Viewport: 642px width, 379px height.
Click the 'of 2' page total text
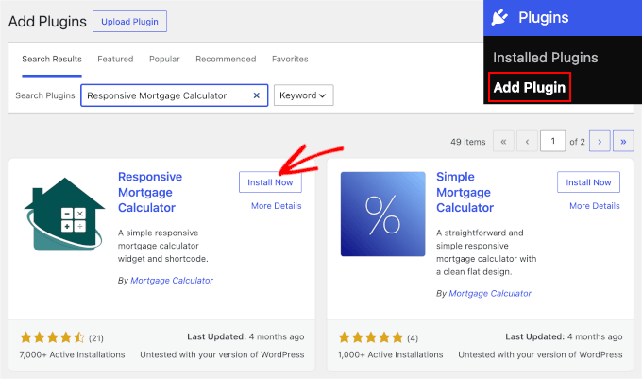[577, 142]
